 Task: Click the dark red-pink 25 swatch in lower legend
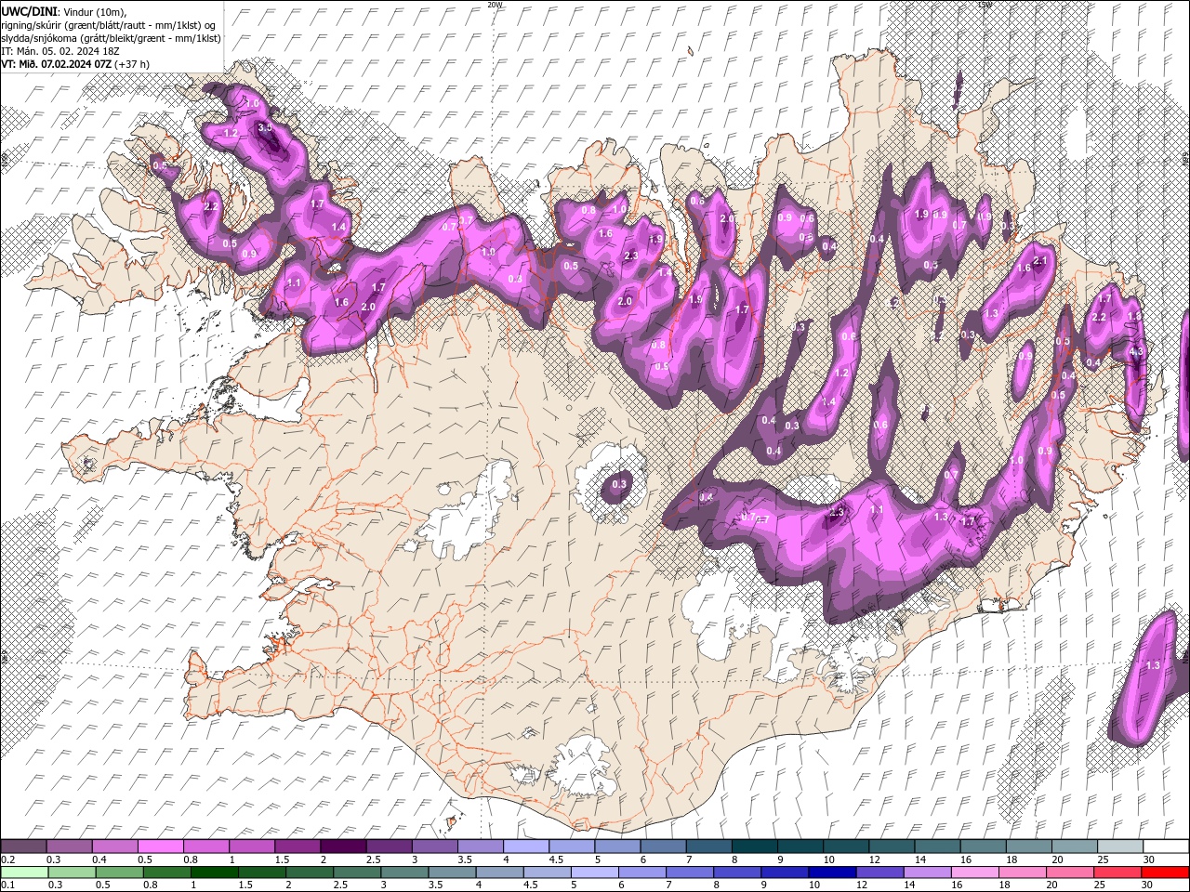[1118, 872]
